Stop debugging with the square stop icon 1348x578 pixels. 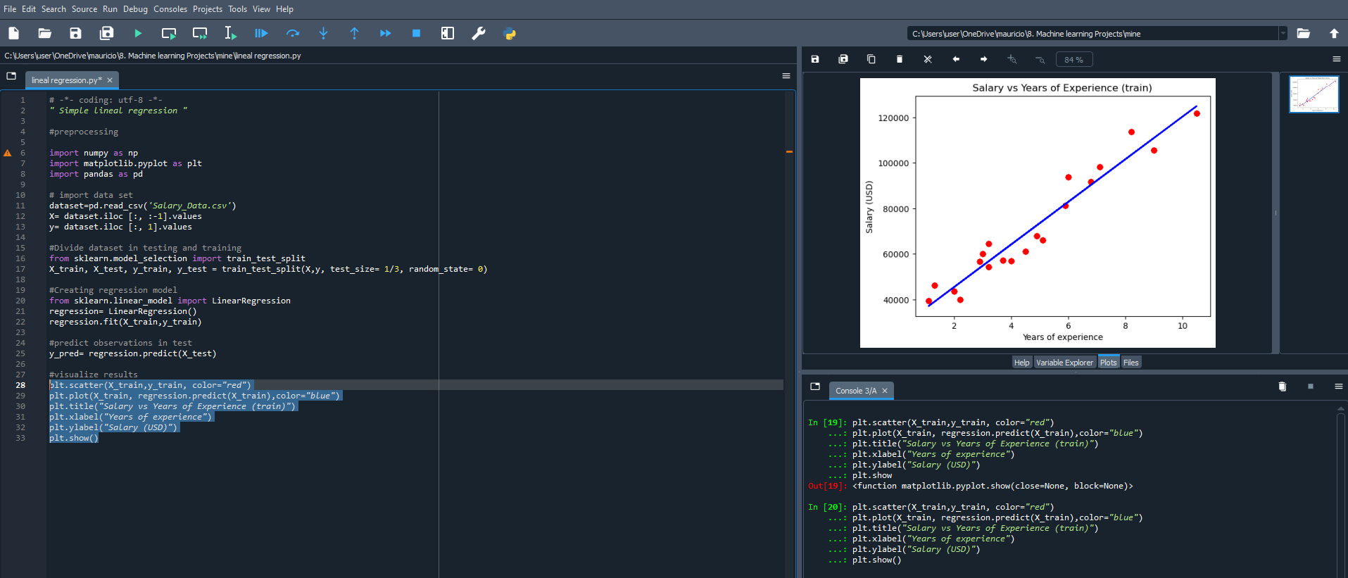tap(416, 33)
